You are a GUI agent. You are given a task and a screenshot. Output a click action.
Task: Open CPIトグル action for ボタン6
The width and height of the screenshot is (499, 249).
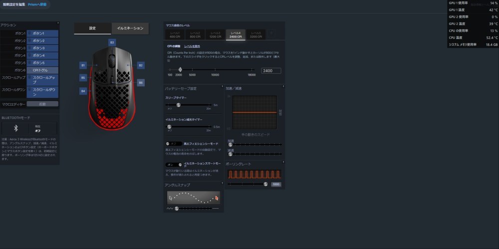tap(42, 70)
